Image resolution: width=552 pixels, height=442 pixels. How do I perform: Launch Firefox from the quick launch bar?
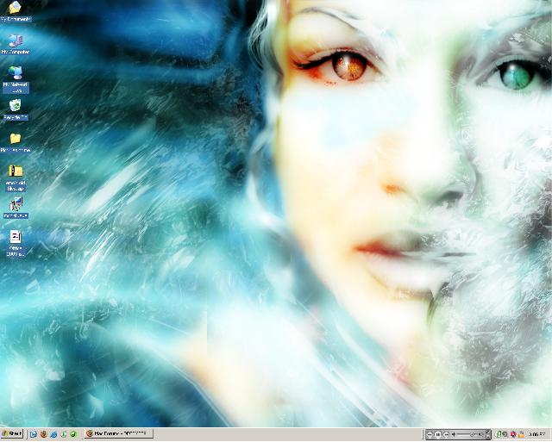(x=43, y=434)
